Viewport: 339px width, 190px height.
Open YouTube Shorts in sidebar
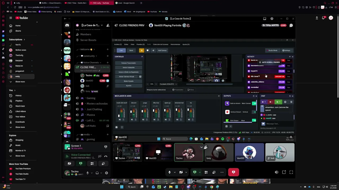tap(18, 31)
